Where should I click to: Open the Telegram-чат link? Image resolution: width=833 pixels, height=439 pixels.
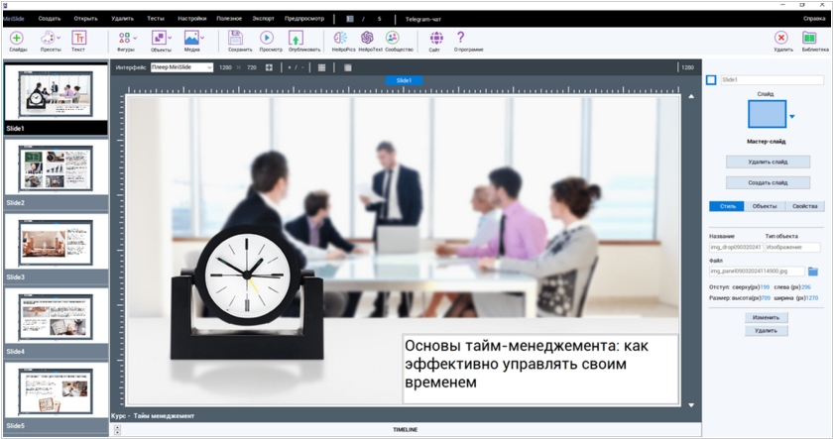coord(422,19)
